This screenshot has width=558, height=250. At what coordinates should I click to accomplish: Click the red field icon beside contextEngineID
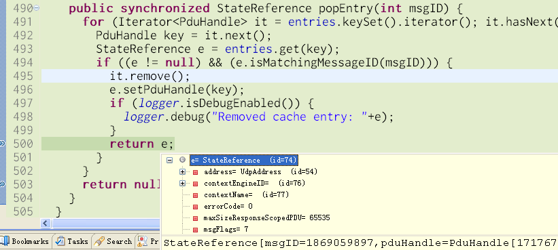tap(195, 184)
